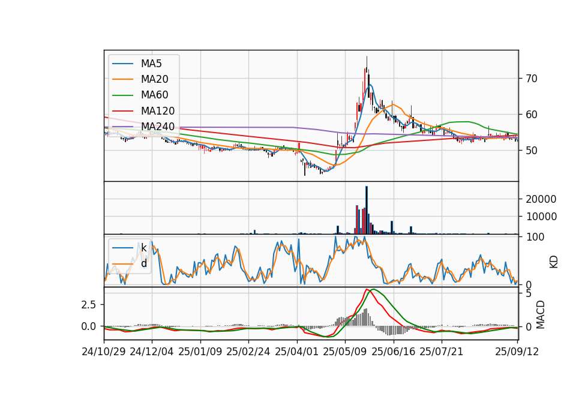Click the 24/10/29 date axis label
This screenshot has height=414, width=576.
(104, 352)
